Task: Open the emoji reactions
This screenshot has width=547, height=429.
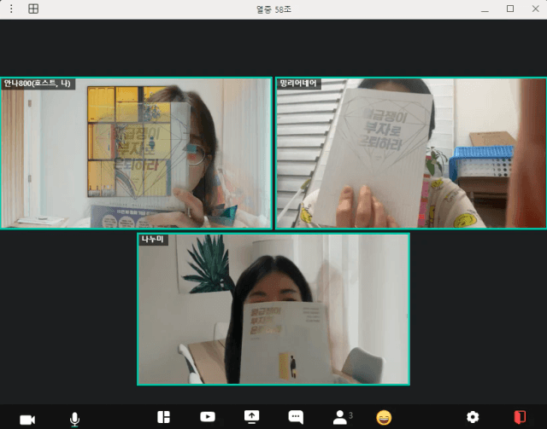Action: (x=384, y=418)
